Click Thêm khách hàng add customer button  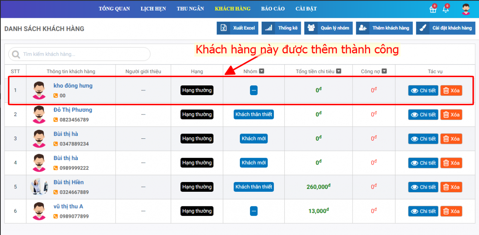pos(384,28)
